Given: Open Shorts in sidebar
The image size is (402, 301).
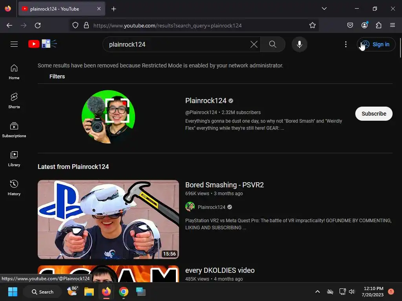Looking at the screenshot, I should tap(14, 101).
